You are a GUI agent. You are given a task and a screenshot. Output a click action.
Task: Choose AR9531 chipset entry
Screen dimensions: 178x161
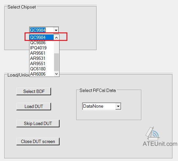pos(42,58)
